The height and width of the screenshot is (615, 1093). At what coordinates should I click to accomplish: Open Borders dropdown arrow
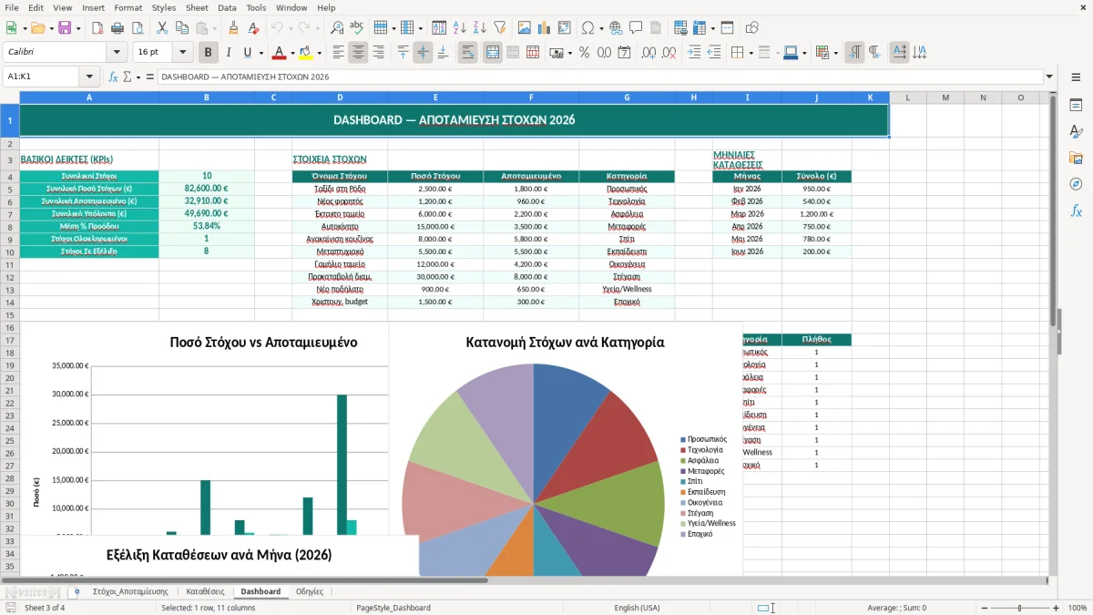[751, 53]
